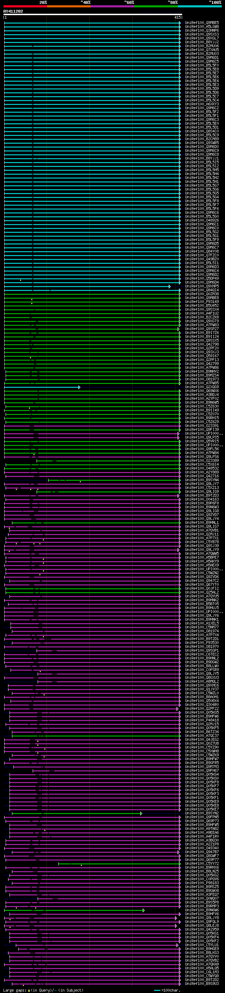The width and height of the screenshot is (225, 993).
Task: Select the UniRef100_Q9M6D1 label
Action: coord(202,57)
